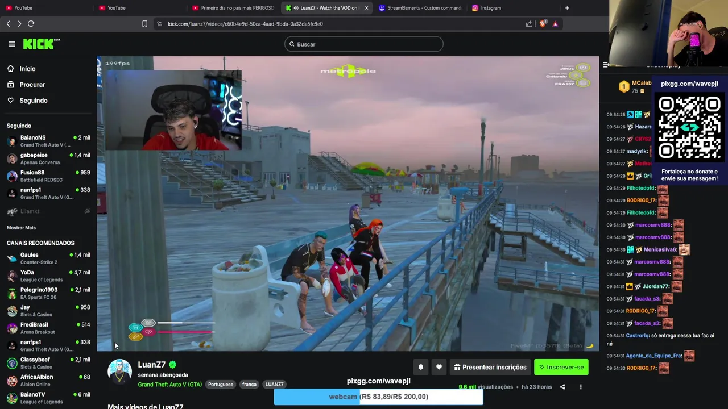Viewport: 728px width, 409px height.
Task: Enable notifications with the bell icon
Action: click(x=421, y=367)
